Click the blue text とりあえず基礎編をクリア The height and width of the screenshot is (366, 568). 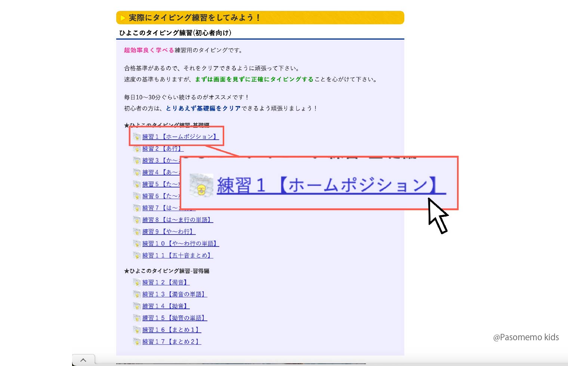(x=203, y=108)
